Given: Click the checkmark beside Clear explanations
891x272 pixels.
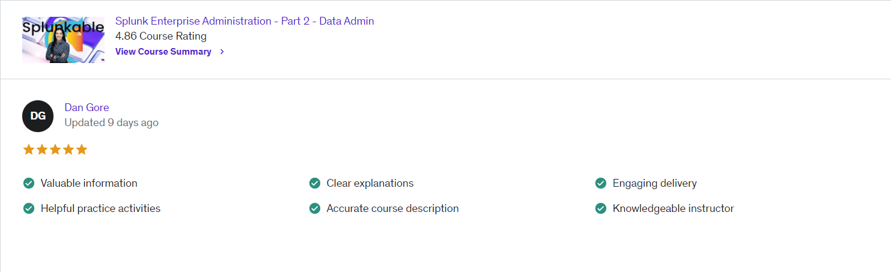Looking at the screenshot, I should pos(314,183).
